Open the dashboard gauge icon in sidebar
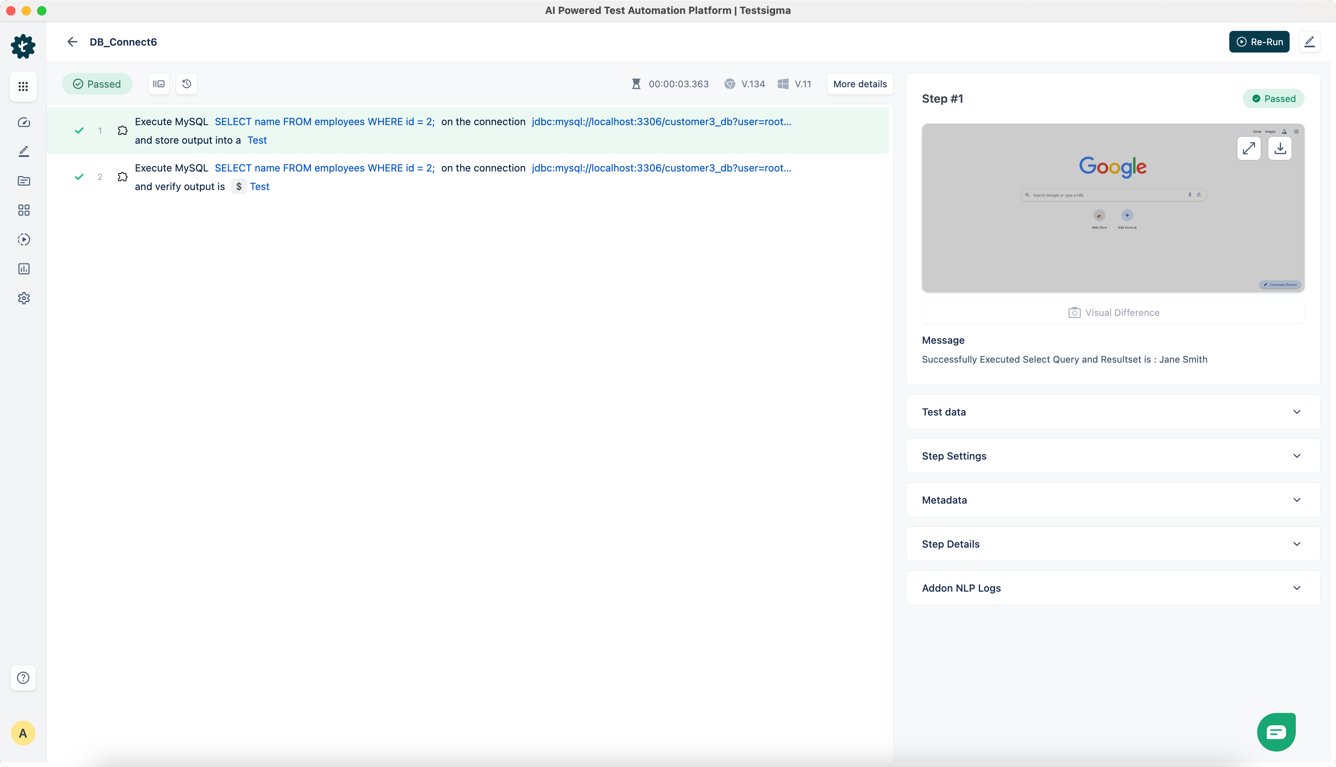The width and height of the screenshot is (1336, 767). coord(24,122)
